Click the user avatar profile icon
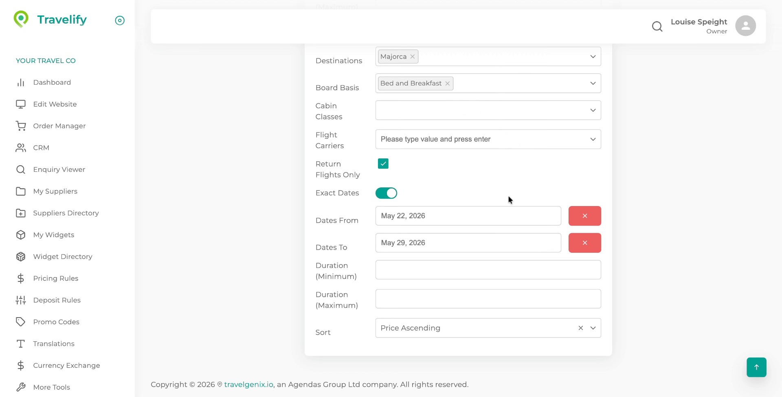The width and height of the screenshot is (782, 397). click(x=745, y=26)
